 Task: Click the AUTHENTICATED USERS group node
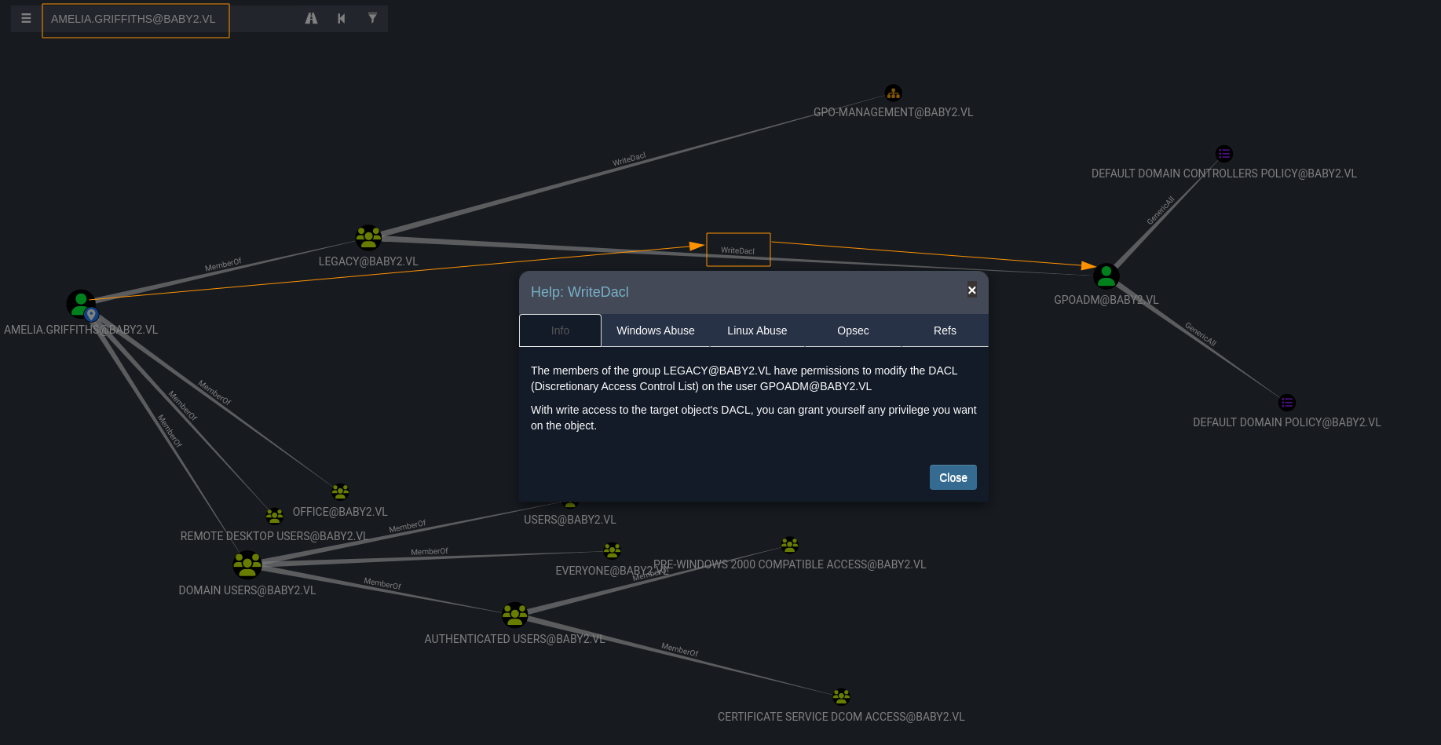(515, 615)
